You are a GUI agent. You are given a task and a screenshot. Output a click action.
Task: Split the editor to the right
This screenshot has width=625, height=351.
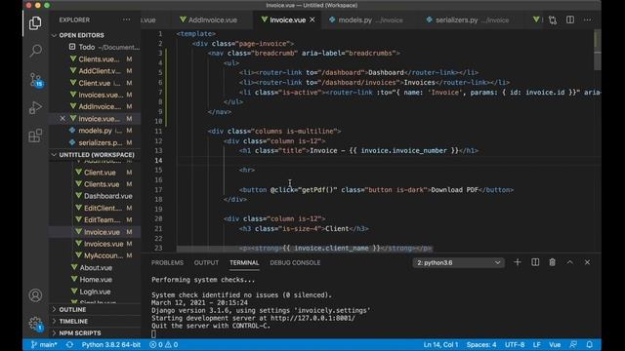[570, 19]
